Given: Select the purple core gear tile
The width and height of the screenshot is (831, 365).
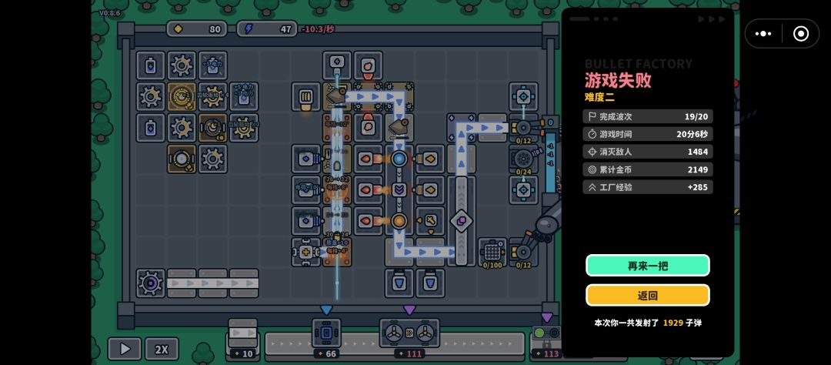Looking at the screenshot, I should click(151, 283).
